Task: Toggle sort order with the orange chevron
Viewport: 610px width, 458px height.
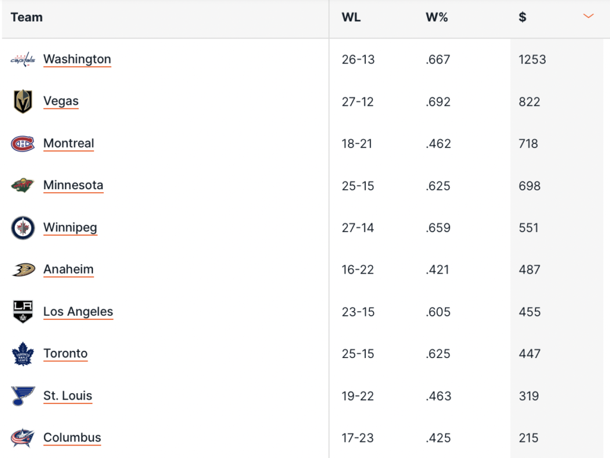Action: click(589, 17)
